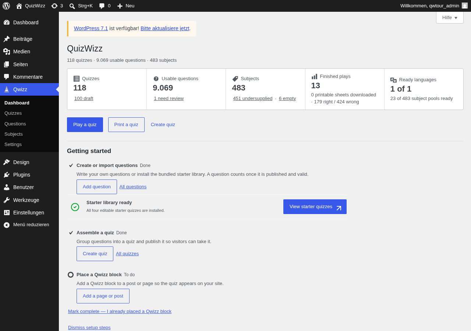Click the Einstellungen sliders icon
The image size is (471, 331).
coord(7,213)
